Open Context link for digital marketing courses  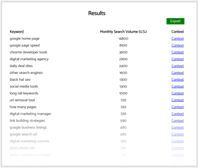177,141
